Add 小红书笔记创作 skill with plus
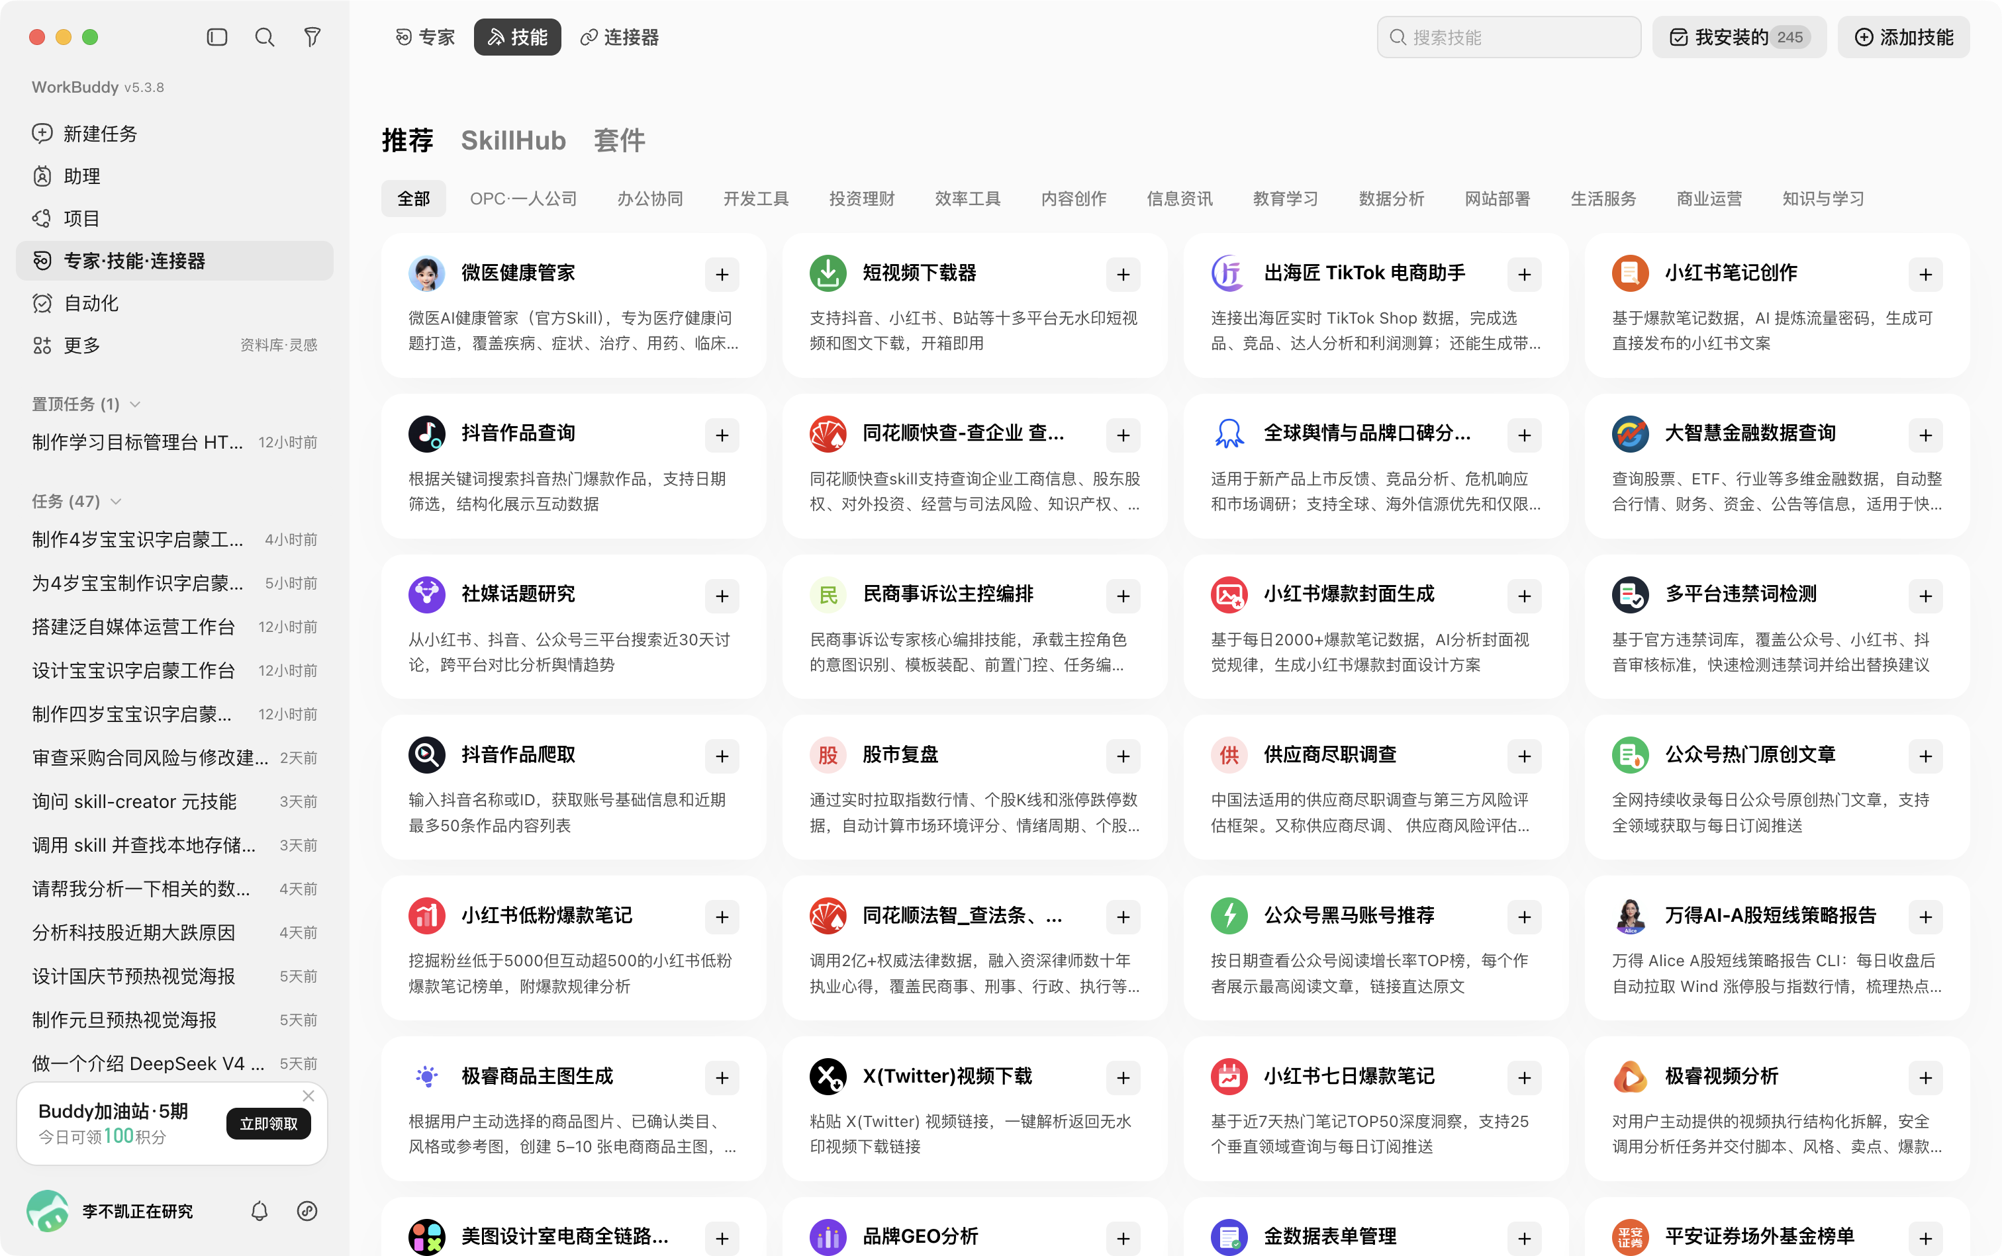The image size is (2002, 1256). (x=1926, y=275)
